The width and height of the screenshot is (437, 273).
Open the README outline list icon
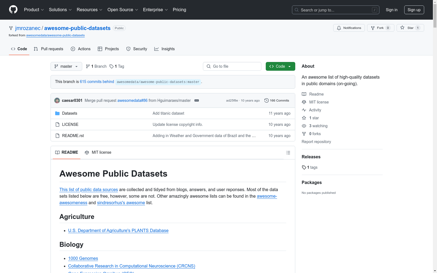pyautogui.click(x=288, y=153)
